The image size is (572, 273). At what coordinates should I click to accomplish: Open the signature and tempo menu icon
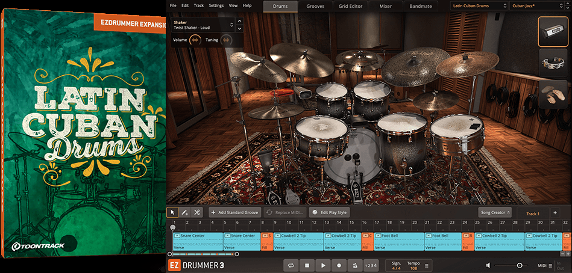click(427, 266)
